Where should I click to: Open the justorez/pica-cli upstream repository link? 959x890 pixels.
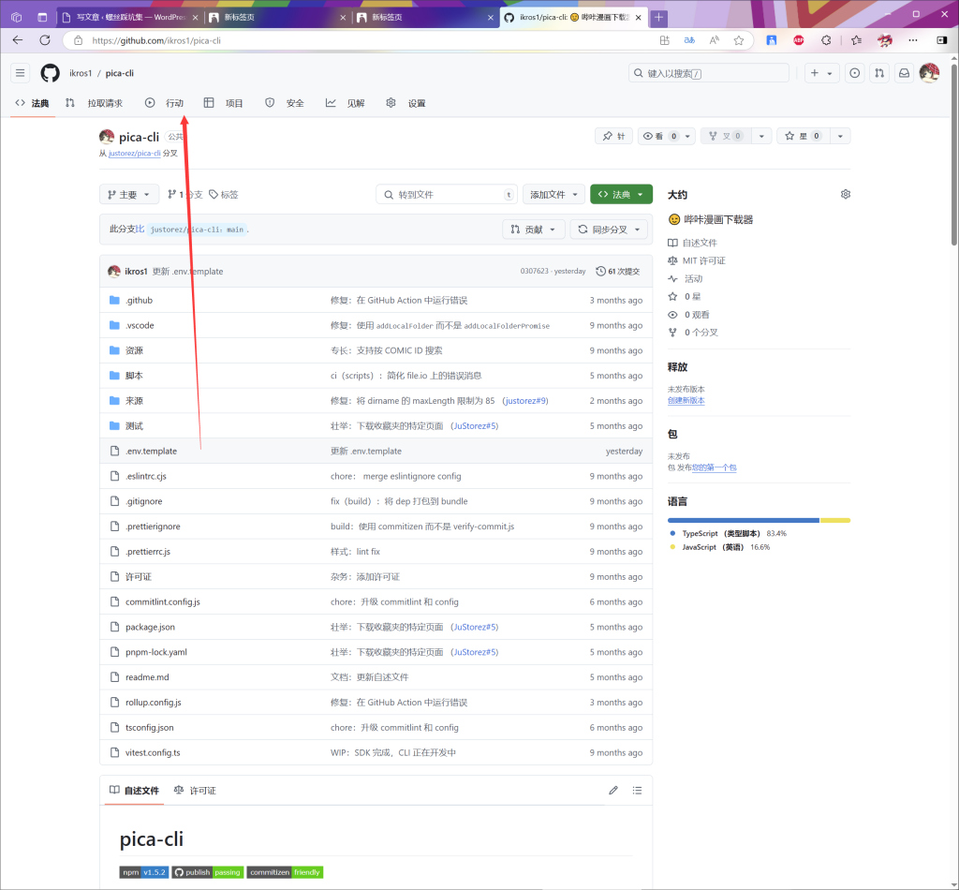click(x=135, y=154)
